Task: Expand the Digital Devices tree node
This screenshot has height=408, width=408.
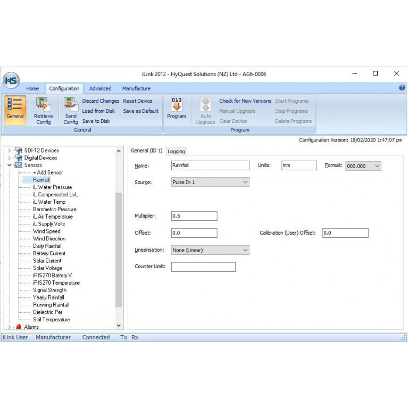Action: pyautogui.click(x=10, y=157)
